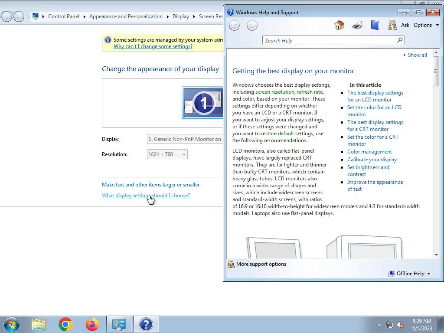The image size is (444, 333).
Task: Switch to Help and Support taskbar button
Action: 146,324
